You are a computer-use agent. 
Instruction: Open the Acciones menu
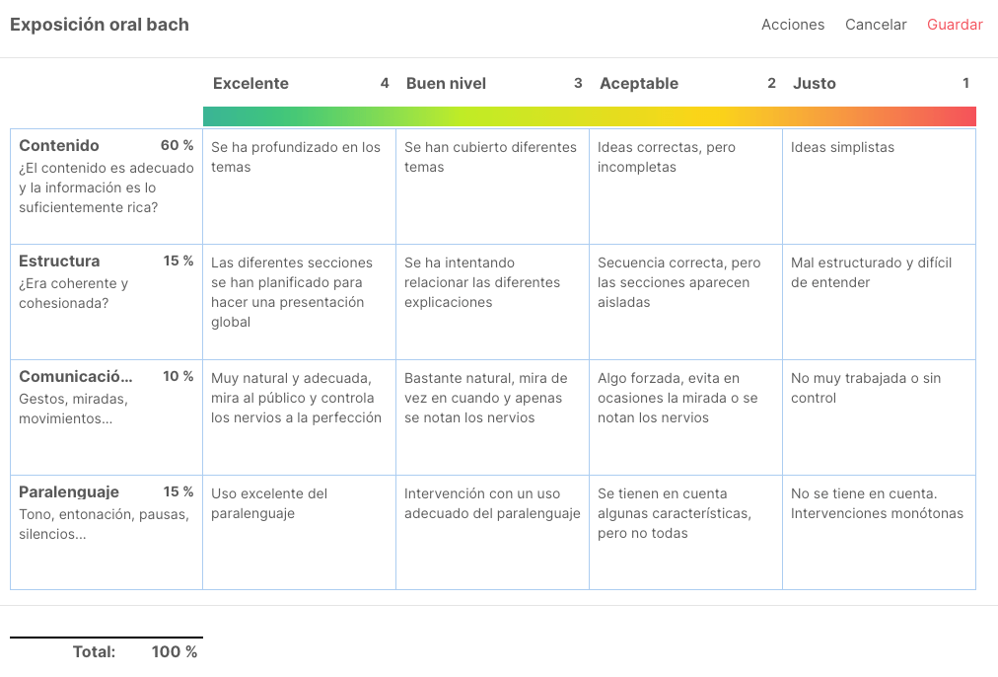[792, 25]
